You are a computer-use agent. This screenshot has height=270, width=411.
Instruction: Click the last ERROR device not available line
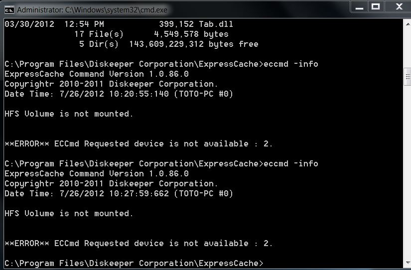click(138, 243)
